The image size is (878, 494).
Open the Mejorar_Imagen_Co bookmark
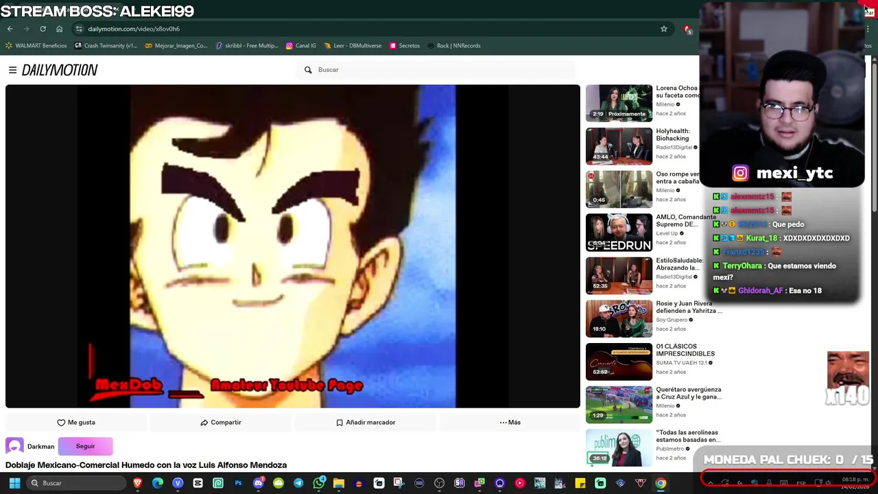pos(176,46)
